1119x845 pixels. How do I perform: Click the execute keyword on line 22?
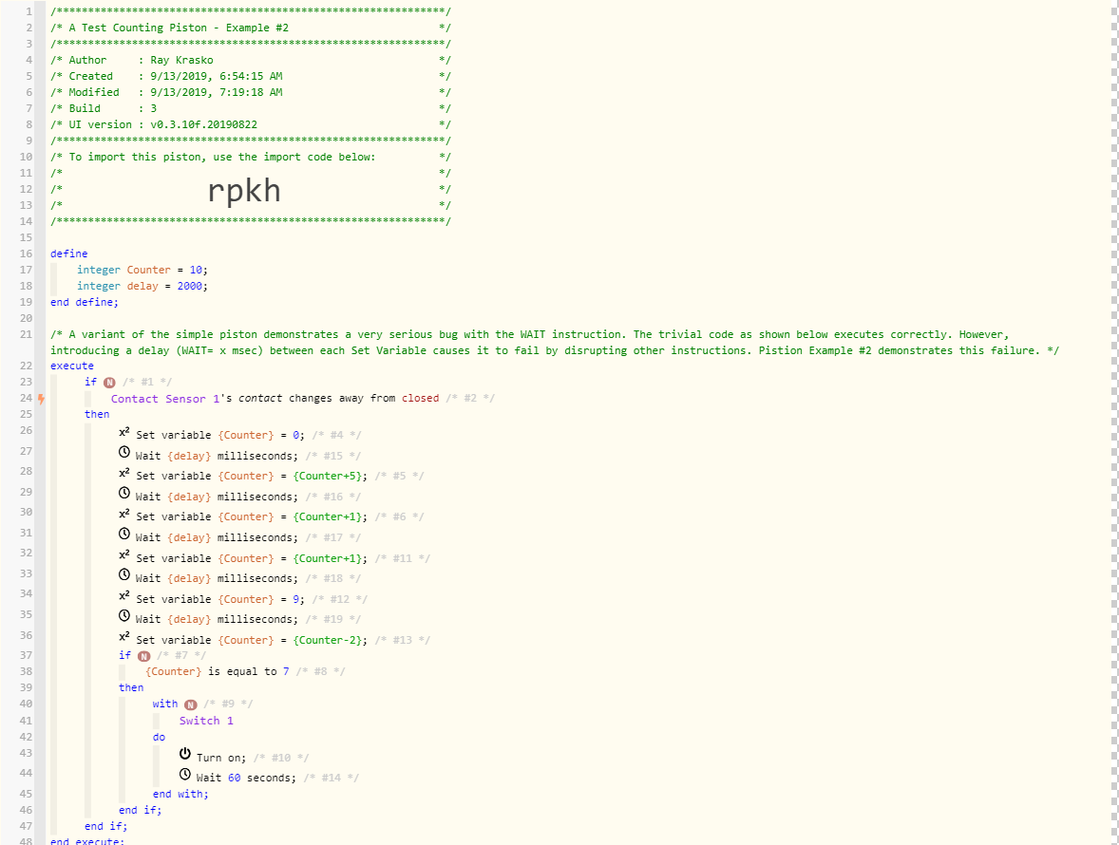point(72,366)
